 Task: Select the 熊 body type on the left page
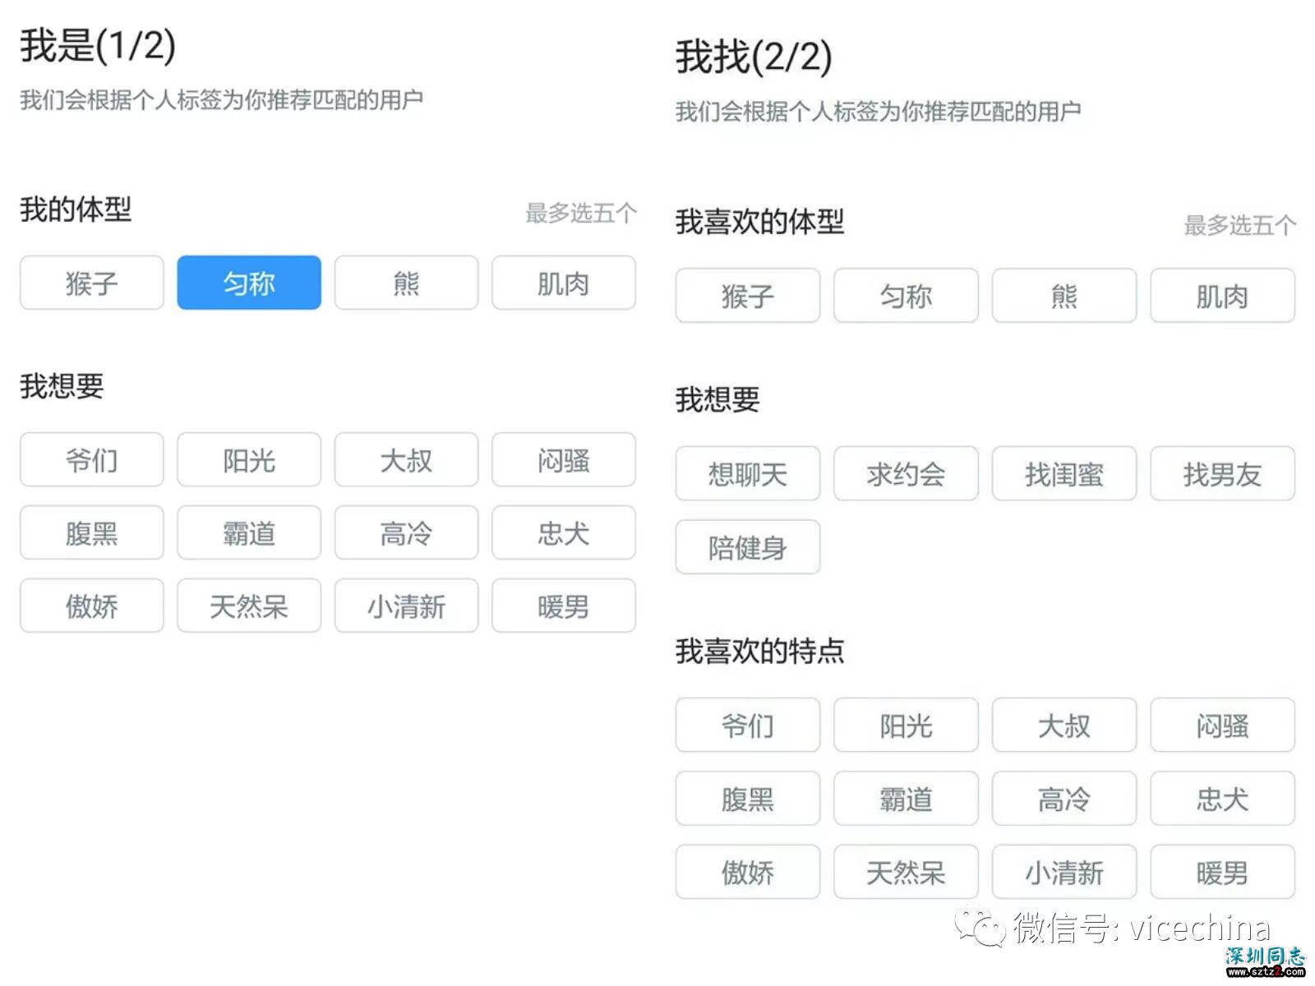pos(405,283)
